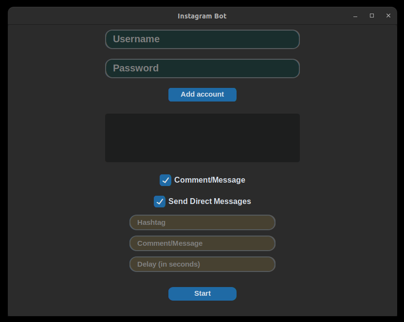Maximize the Instagram Bot window
Screen dimensions: 404x322
pos(372,16)
